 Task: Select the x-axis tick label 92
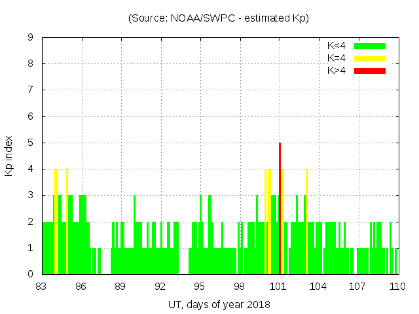(x=160, y=287)
